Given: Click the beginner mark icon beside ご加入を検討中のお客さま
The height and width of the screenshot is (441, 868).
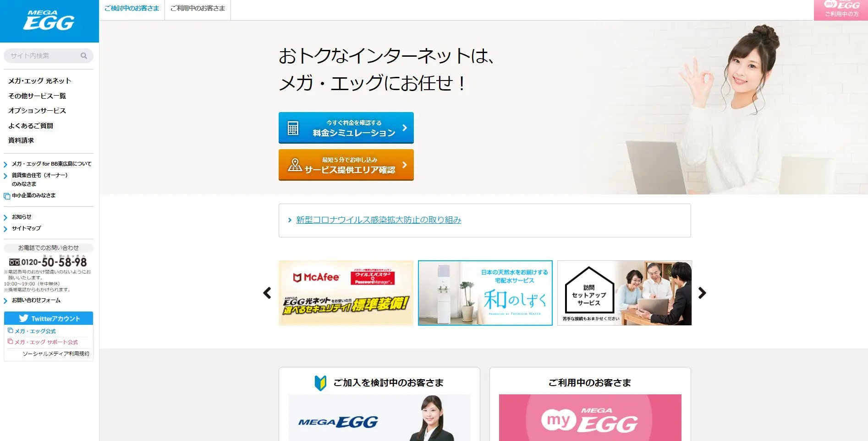Looking at the screenshot, I should 320,383.
